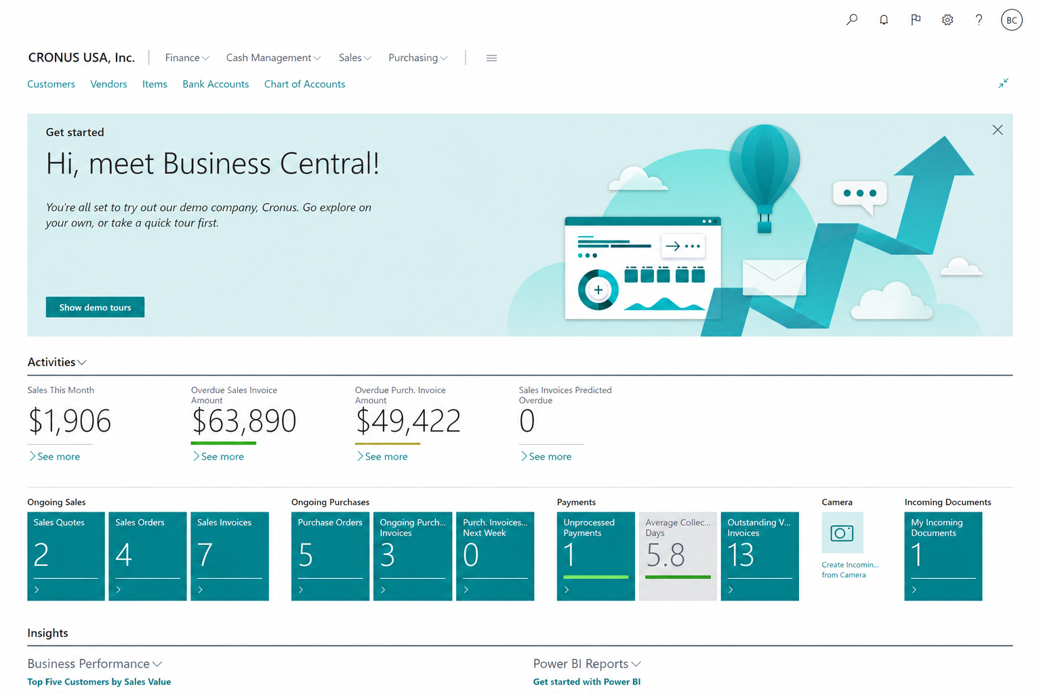Open Get started with Power BI link
The image size is (1041, 694).
[587, 682]
